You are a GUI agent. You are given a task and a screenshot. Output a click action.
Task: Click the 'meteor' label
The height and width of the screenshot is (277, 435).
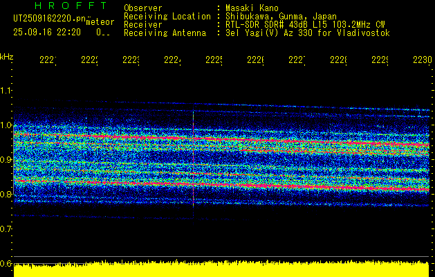[100, 21]
